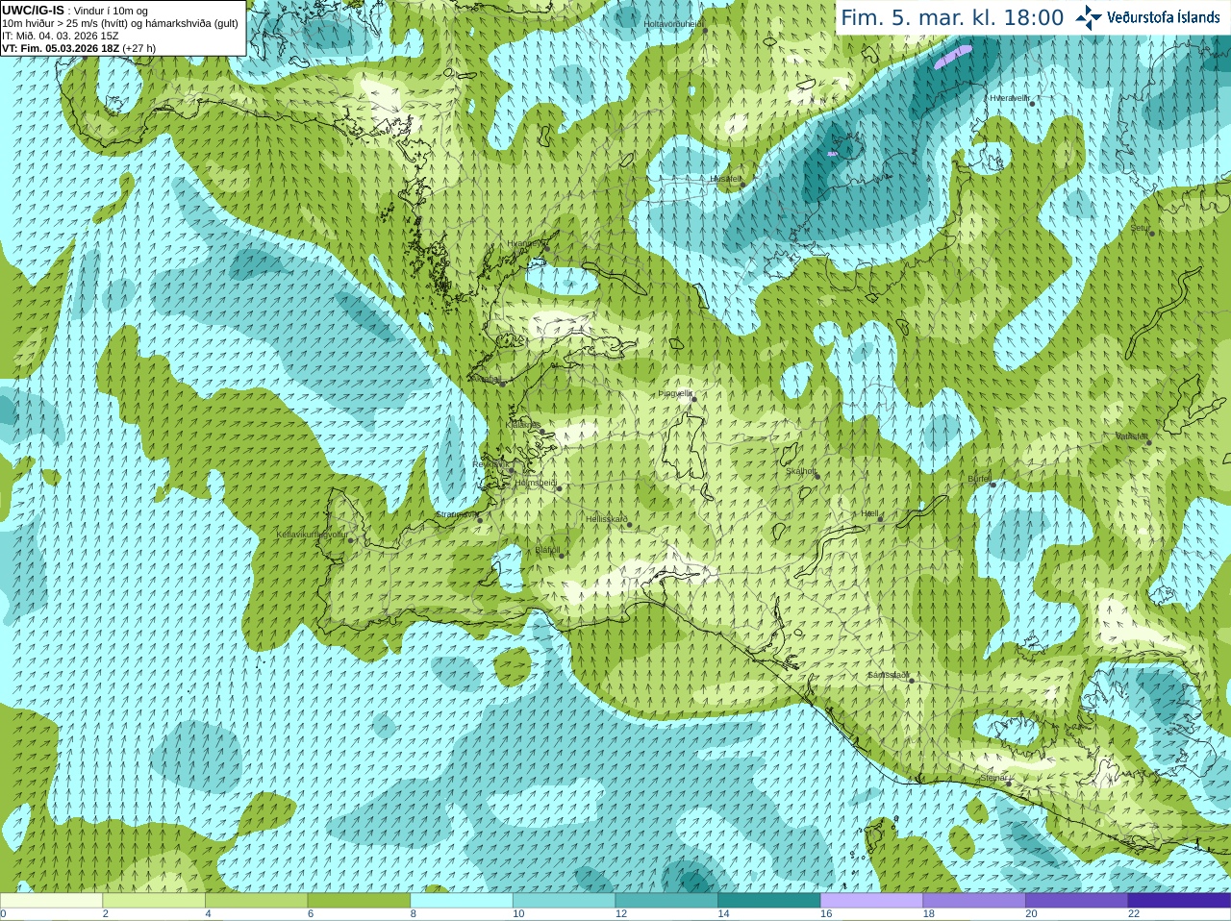The image size is (1231, 921).
Task: Select the Hveravellir station label
Action: [1010, 98]
